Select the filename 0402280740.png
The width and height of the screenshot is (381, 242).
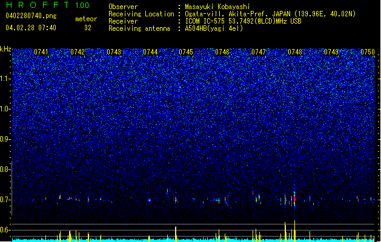click(x=31, y=16)
